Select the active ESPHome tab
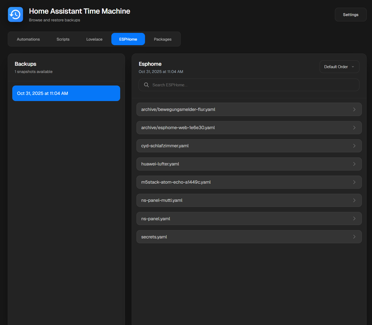372x325 pixels. click(128, 39)
